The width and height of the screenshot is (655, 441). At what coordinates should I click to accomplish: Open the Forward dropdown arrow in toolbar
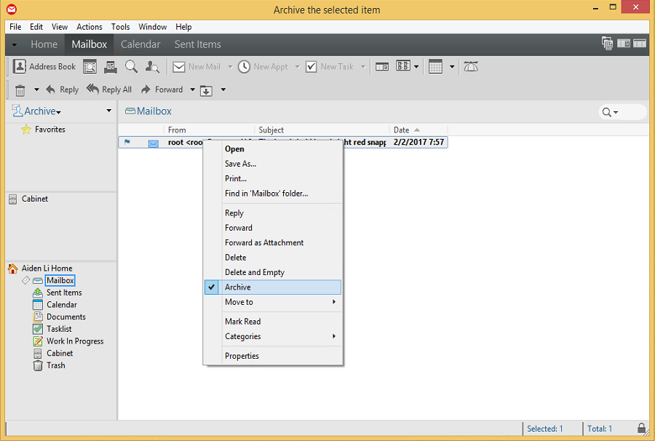pyautogui.click(x=192, y=90)
